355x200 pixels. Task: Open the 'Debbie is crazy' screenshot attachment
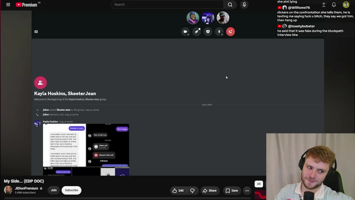tap(64, 145)
